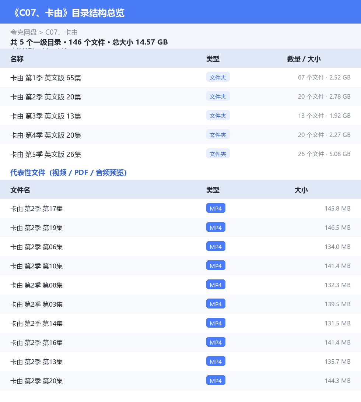Select the 145.8 MB size value
Image resolution: width=361 pixels, height=402 pixels.
click(x=337, y=208)
